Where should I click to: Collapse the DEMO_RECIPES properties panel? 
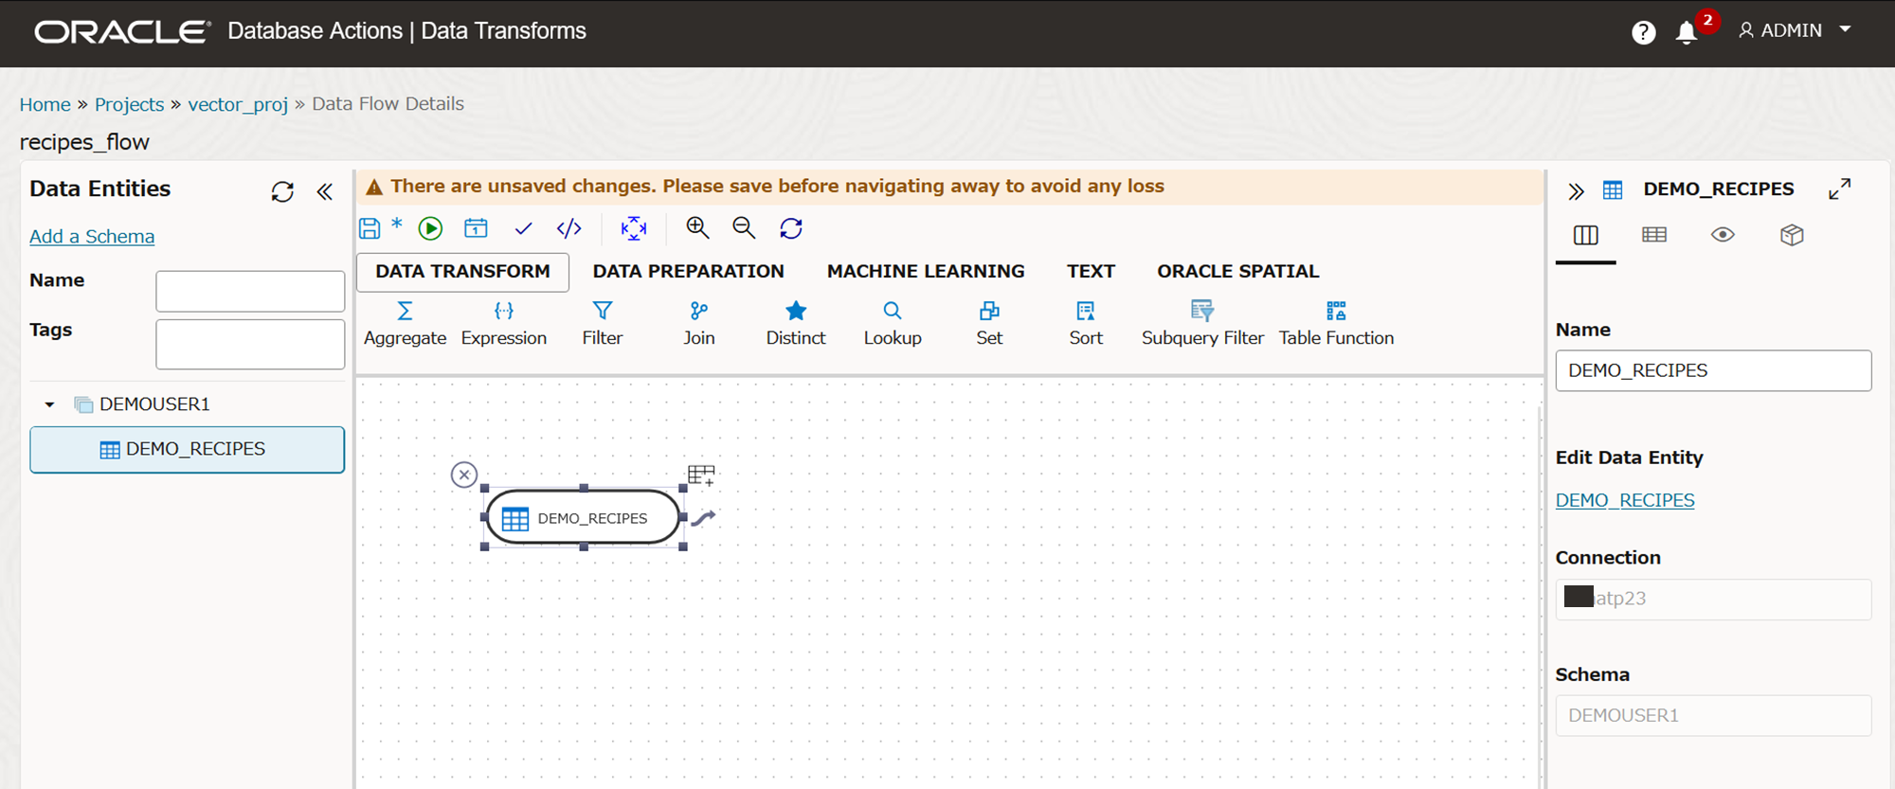(1576, 190)
